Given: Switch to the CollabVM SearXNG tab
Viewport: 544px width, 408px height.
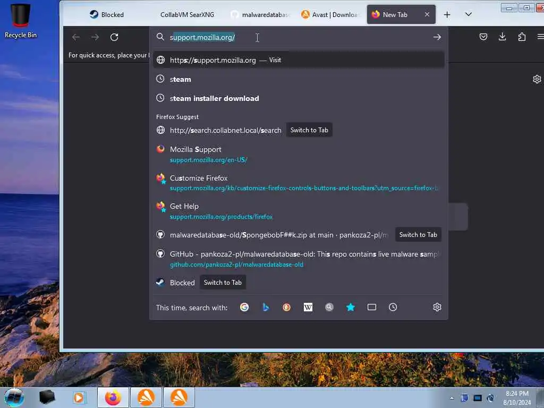Looking at the screenshot, I should (x=187, y=14).
